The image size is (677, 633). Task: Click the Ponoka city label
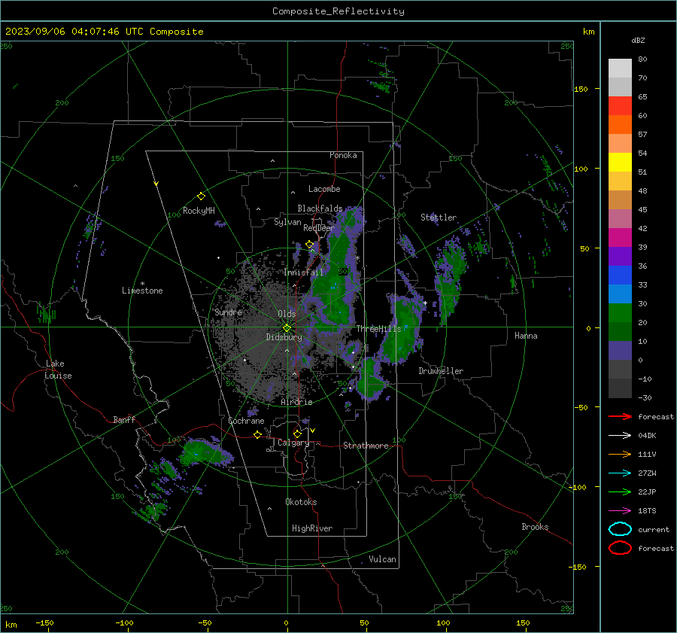point(343,155)
